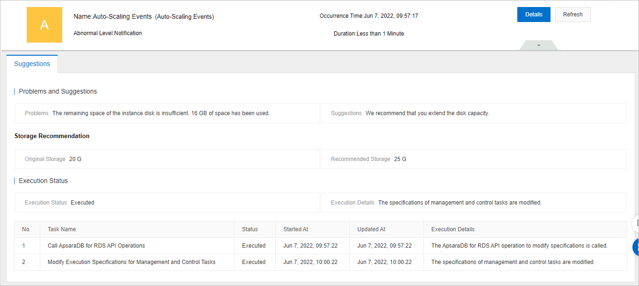
Task: Click the Execution Details field text above the table
Action: coord(460,203)
